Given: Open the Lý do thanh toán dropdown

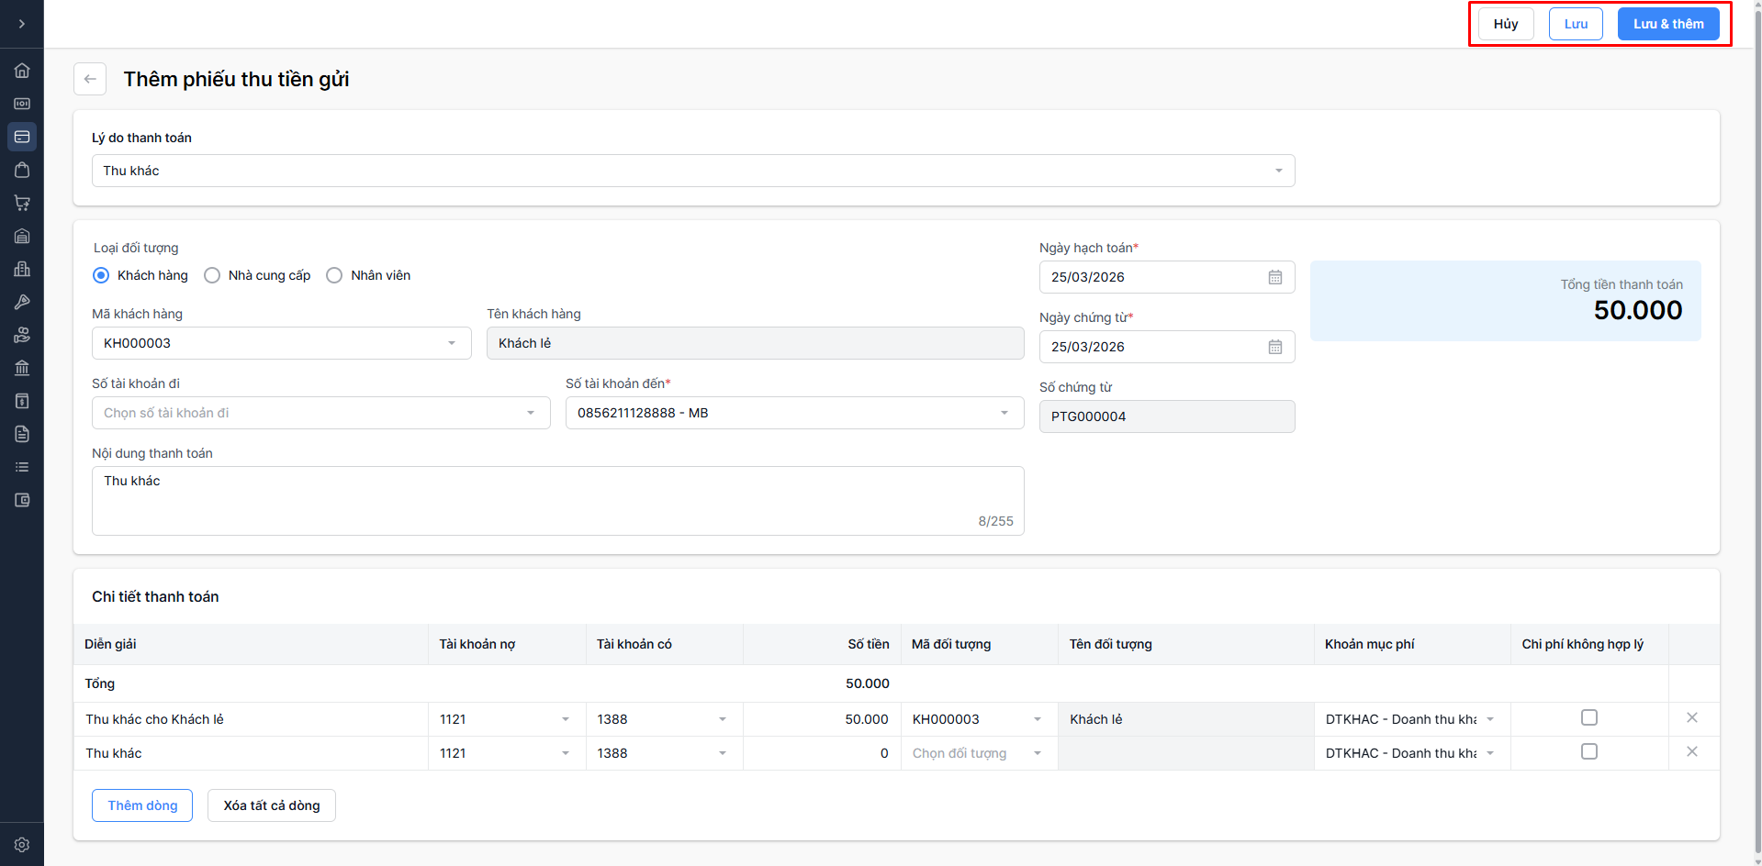Looking at the screenshot, I should click(x=693, y=171).
